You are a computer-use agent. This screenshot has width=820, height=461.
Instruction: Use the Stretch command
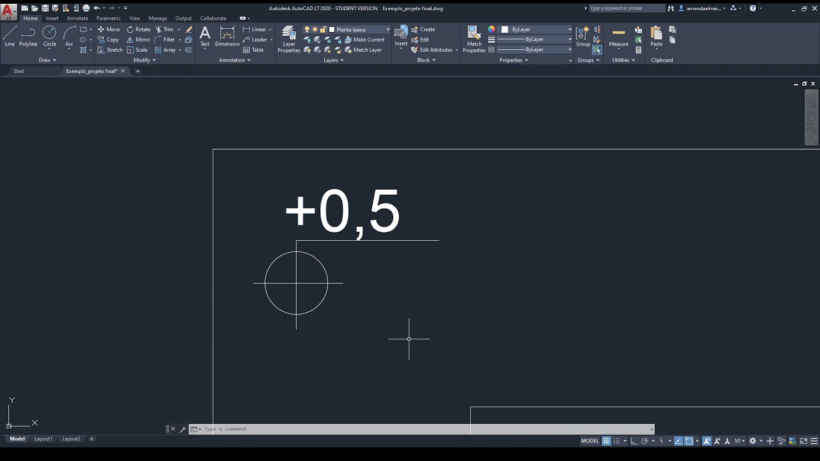110,50
